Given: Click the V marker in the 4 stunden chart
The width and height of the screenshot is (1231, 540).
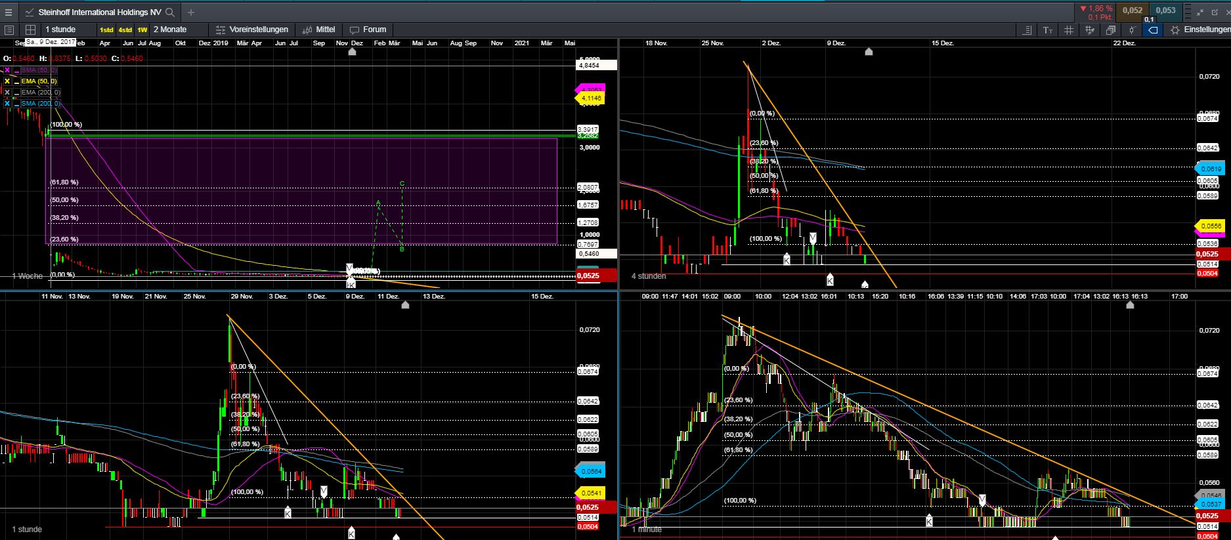Looking at the screenshot, I should (x=813, y=238).
